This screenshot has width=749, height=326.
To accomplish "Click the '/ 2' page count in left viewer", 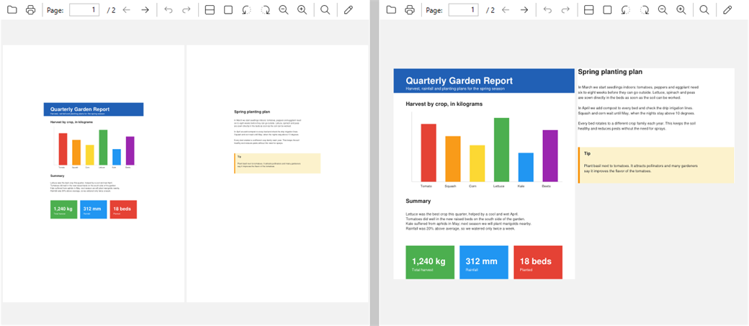I will click(111, 10).
